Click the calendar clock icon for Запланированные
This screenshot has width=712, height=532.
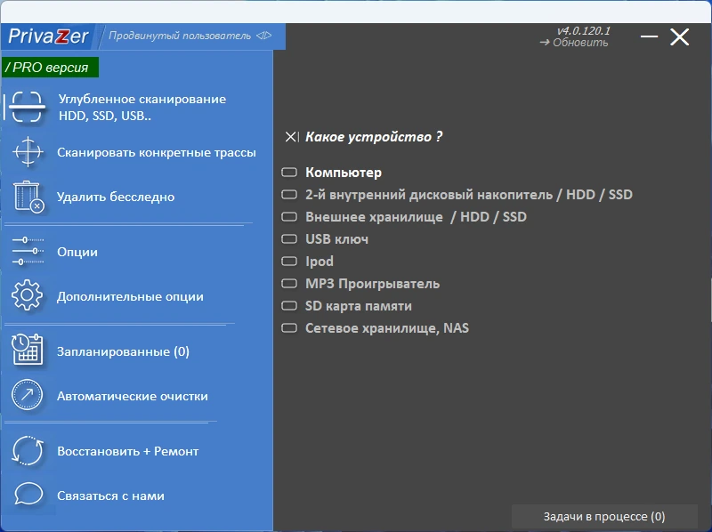pos(28,350)
